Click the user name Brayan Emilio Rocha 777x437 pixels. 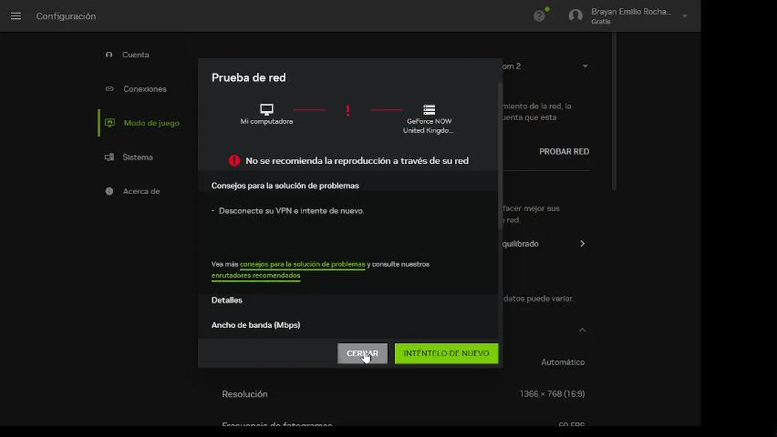pos(631,12)
